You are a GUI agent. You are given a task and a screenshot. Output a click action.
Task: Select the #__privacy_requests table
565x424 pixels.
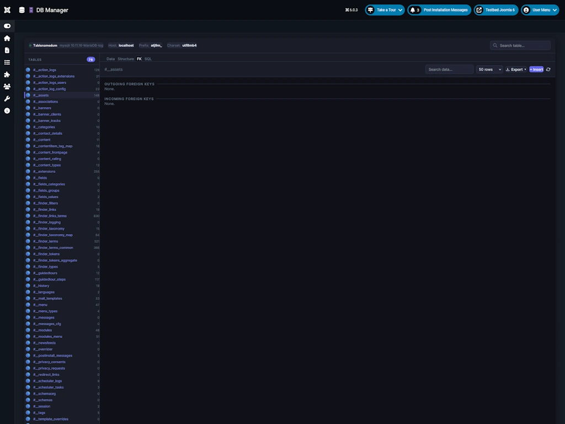point(62,368)
